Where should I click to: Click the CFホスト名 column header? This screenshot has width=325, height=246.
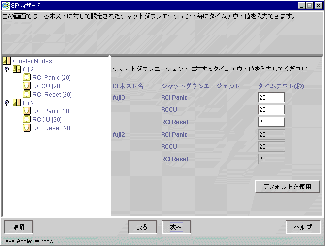pos(128,86)
